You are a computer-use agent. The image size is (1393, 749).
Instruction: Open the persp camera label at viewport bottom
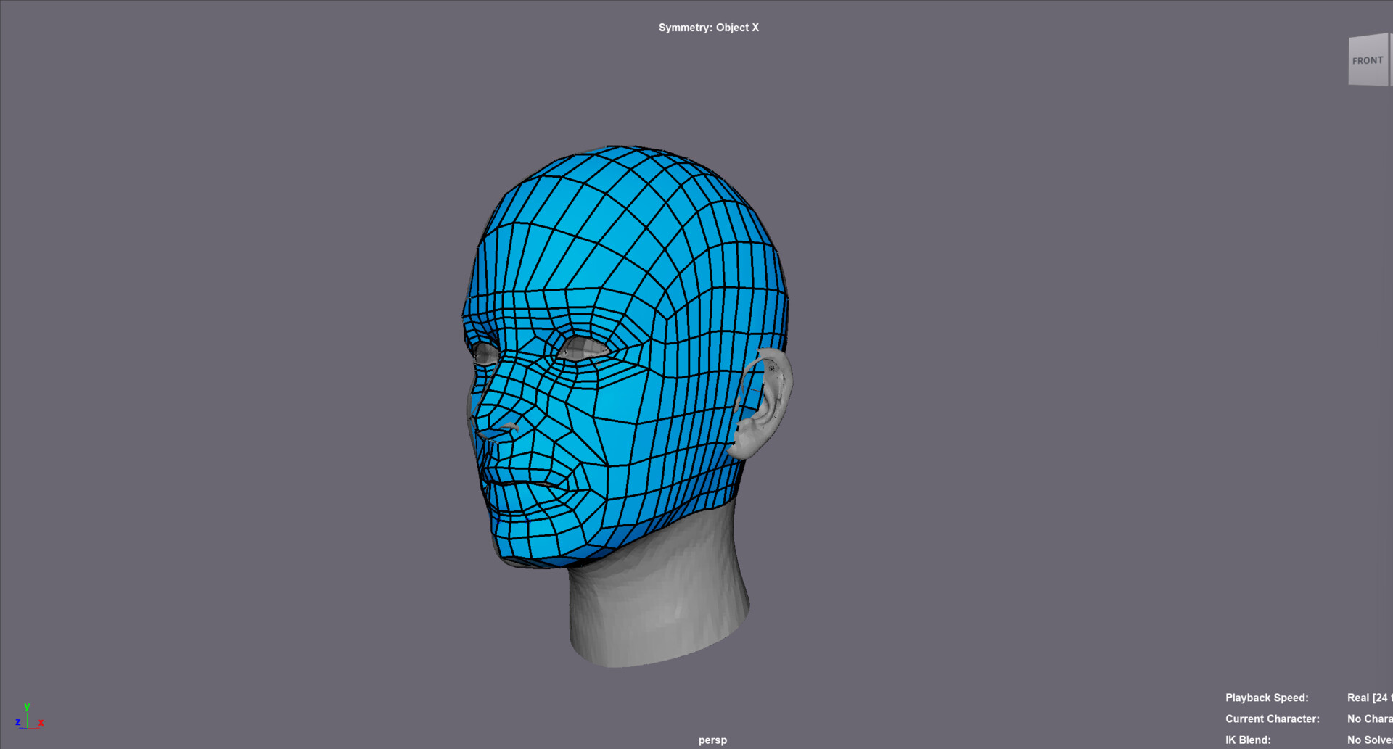[712, 740]
